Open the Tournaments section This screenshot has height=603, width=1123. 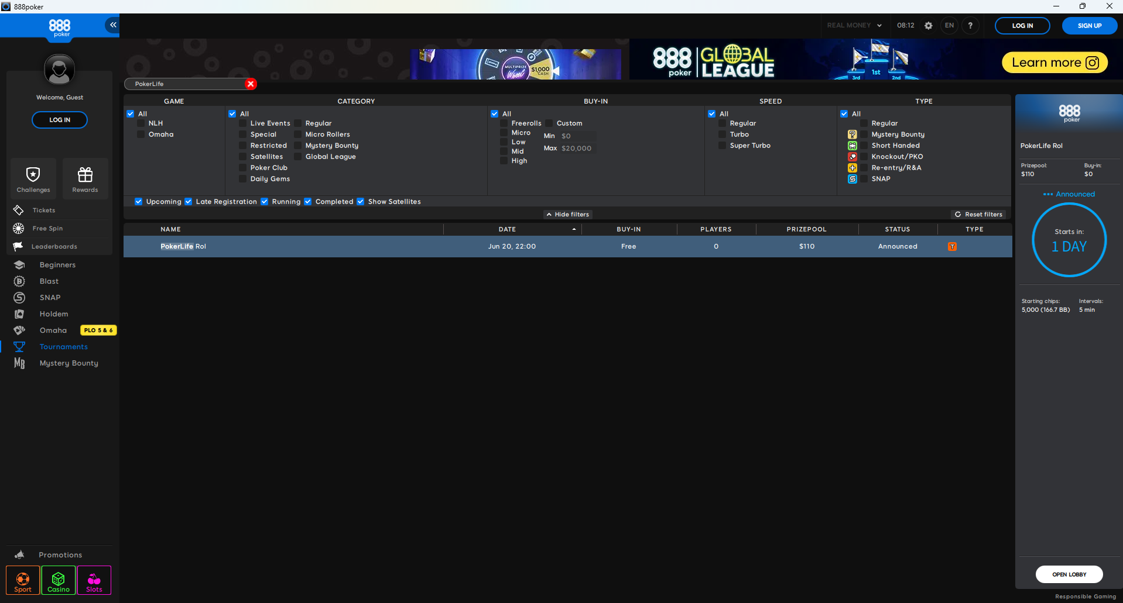click(x=63, y=347)
